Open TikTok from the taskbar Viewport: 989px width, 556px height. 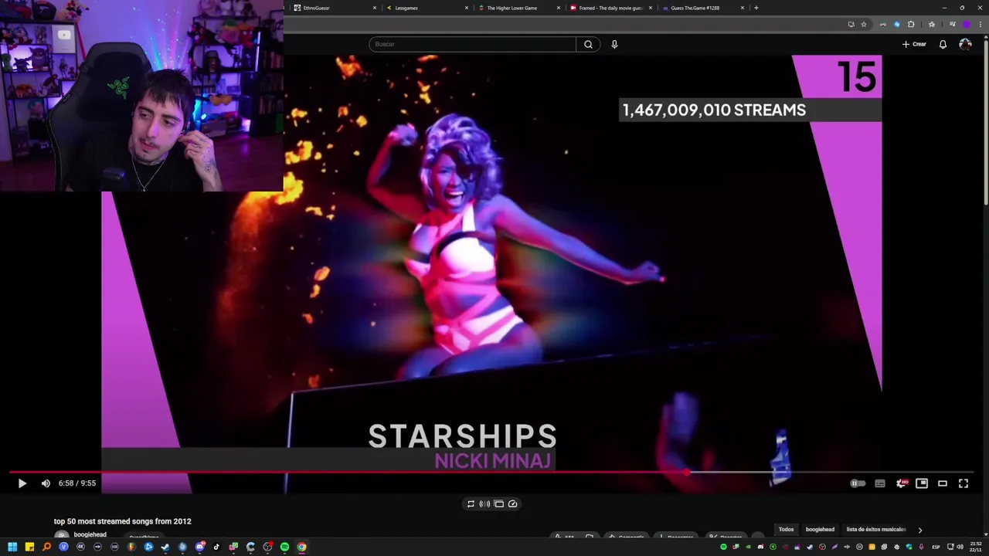[216, 547]
